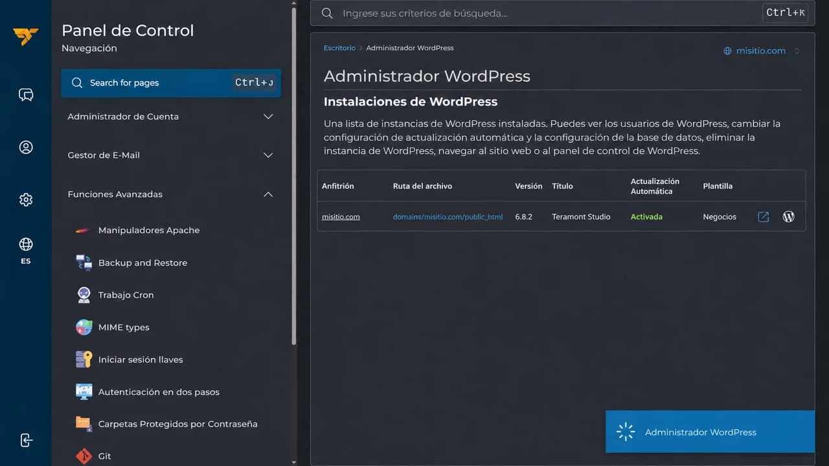Click the Plantilla column header

pos(718,186)
